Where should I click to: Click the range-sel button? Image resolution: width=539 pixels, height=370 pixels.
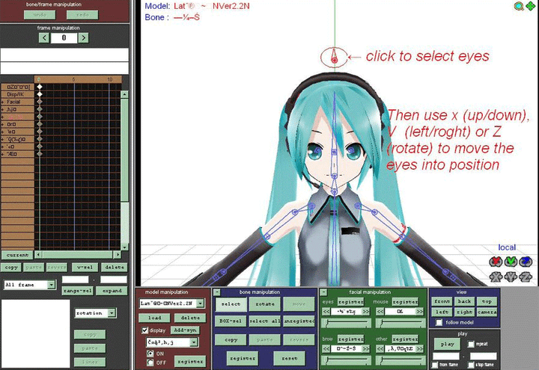[x=78, y=291]
